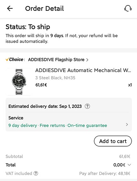Tap the orange Choice badge
This screenshot has height=181, width=137.
point(14,59)
